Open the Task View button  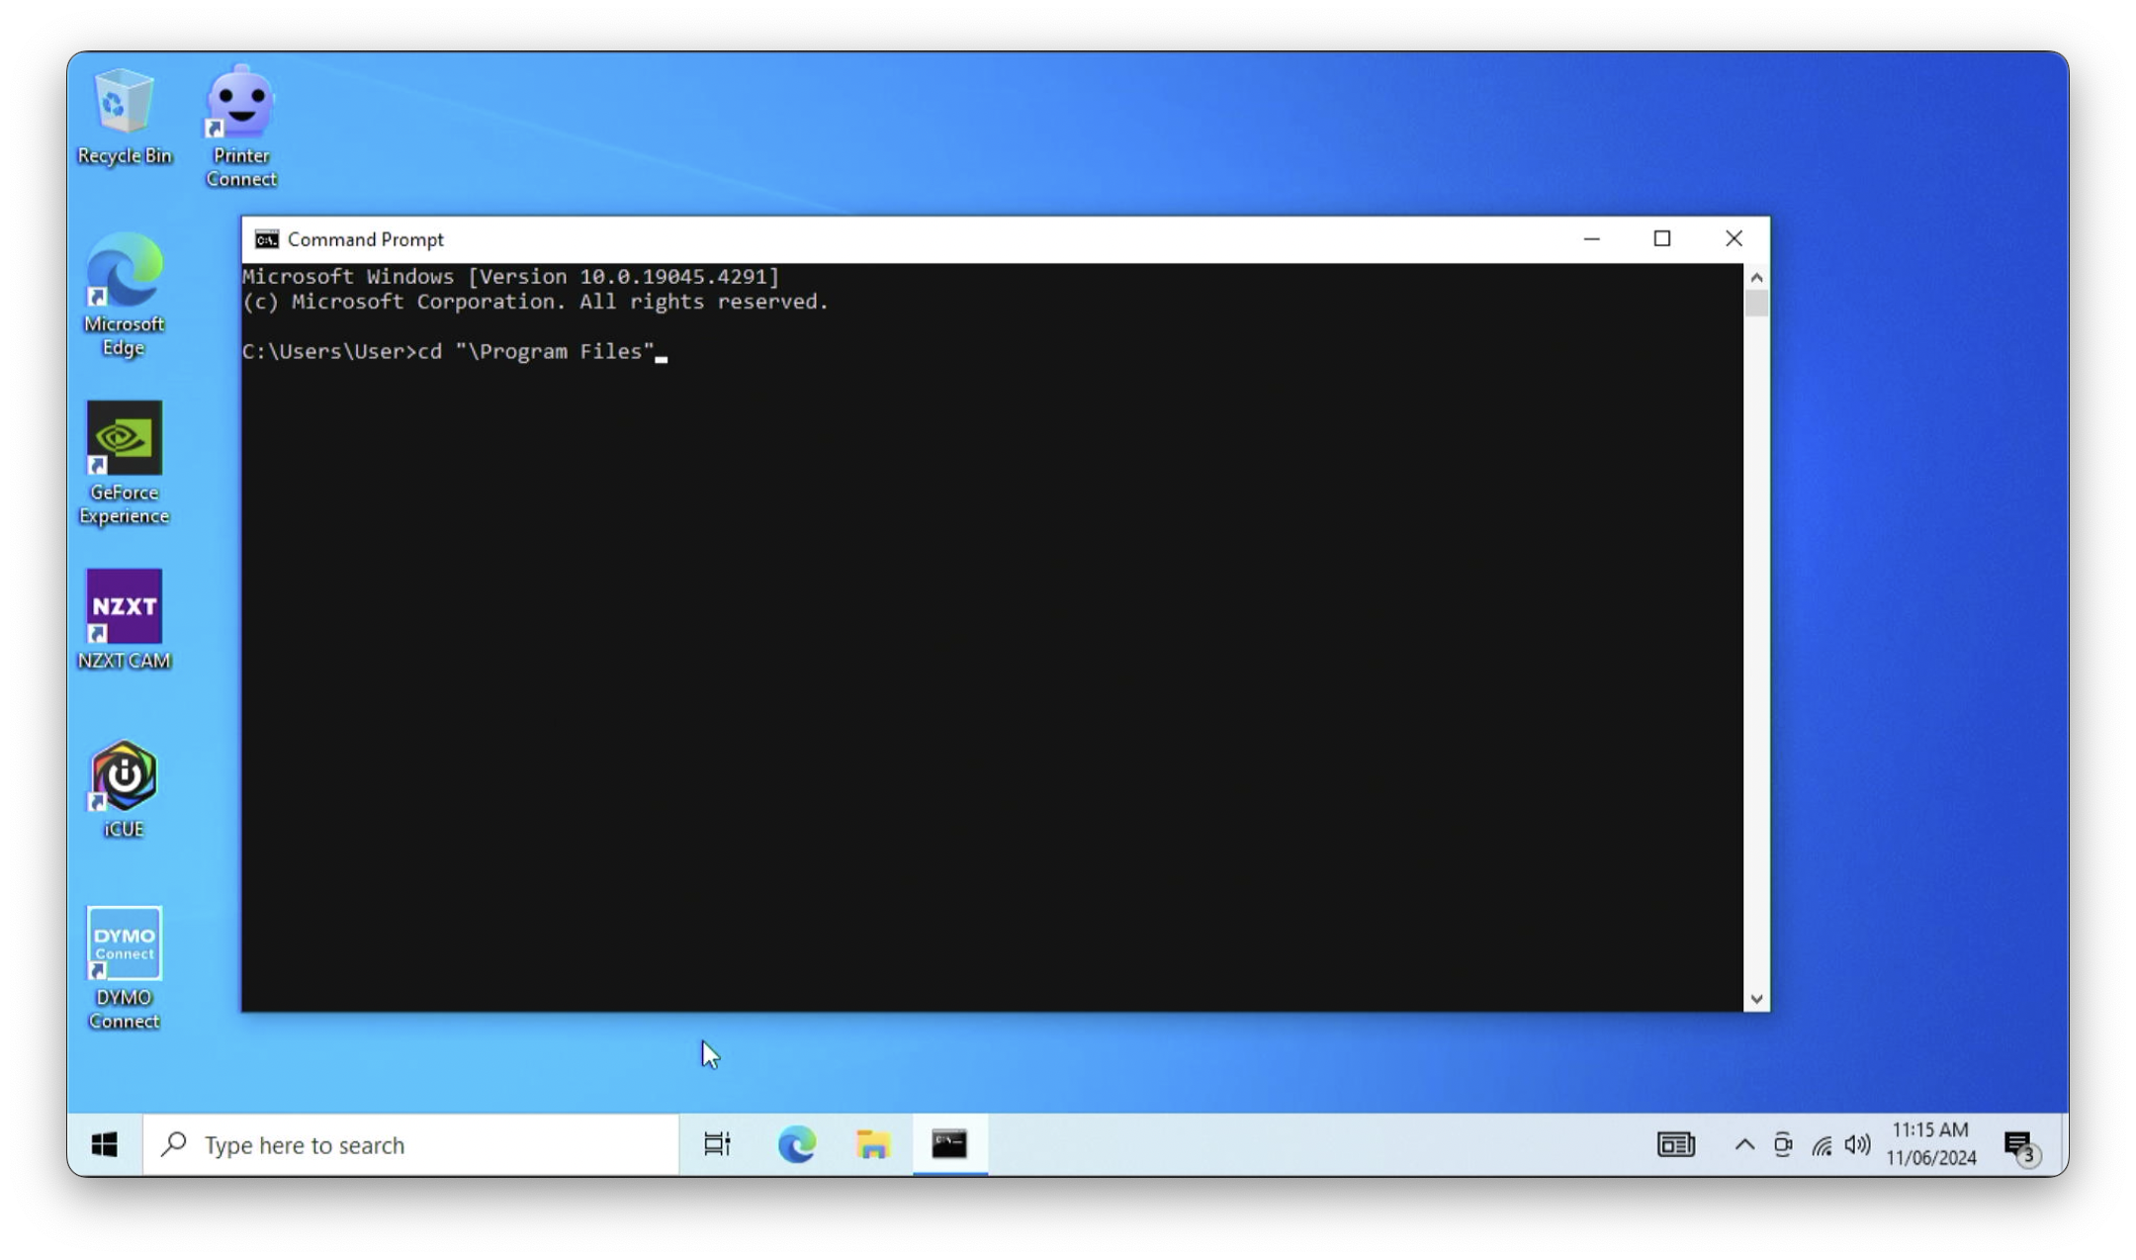(x=716, y=1144)
